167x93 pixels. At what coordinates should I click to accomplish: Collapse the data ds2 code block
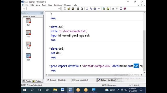tap(50, 27)
